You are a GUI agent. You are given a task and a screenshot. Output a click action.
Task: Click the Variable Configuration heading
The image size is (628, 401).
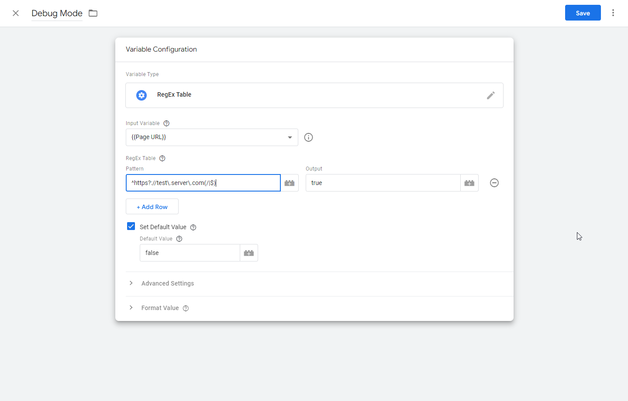pyautogui.click(x=161, y=49)
